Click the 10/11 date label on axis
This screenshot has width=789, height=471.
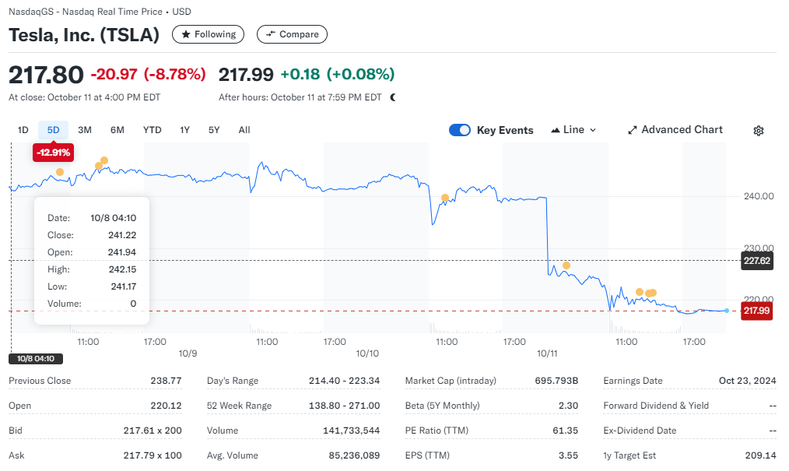[x=547, y=353]
